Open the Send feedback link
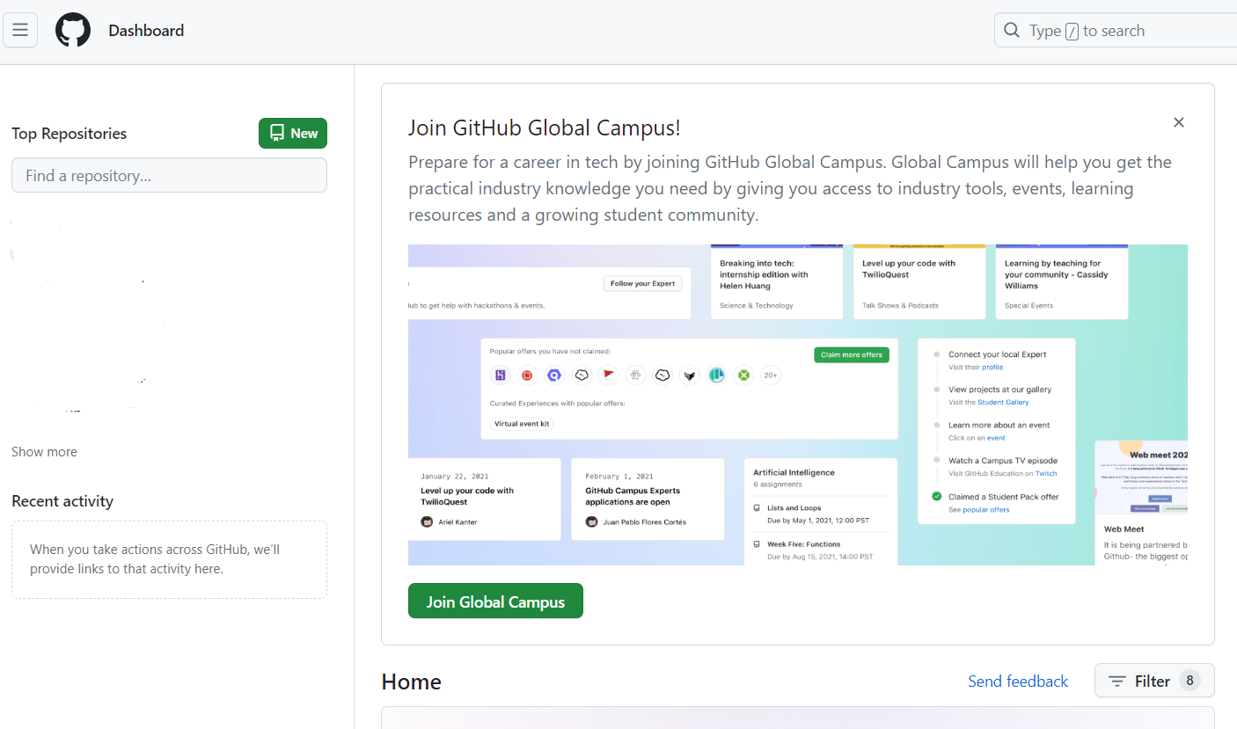Viewport: 1237px width, 729px height. [x=1018, y=682]
